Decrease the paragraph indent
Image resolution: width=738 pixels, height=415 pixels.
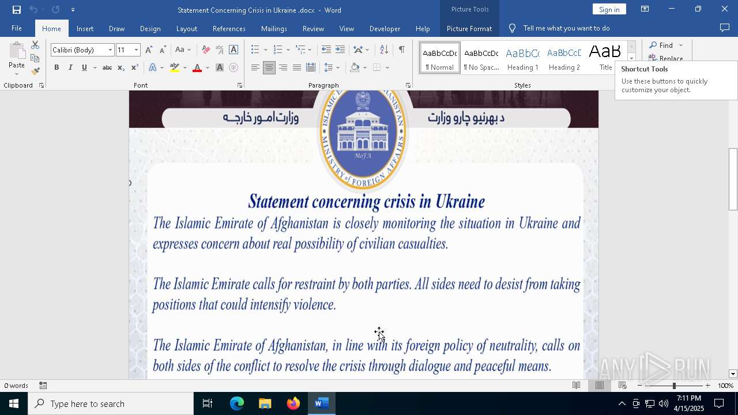(x=326, y=50)
